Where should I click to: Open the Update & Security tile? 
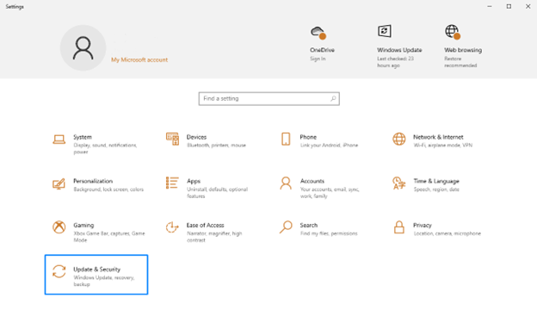[96, 274]
